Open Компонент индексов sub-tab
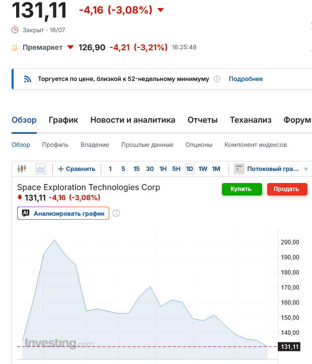This screenshot has width=312, height=364. tap(256, 145)
